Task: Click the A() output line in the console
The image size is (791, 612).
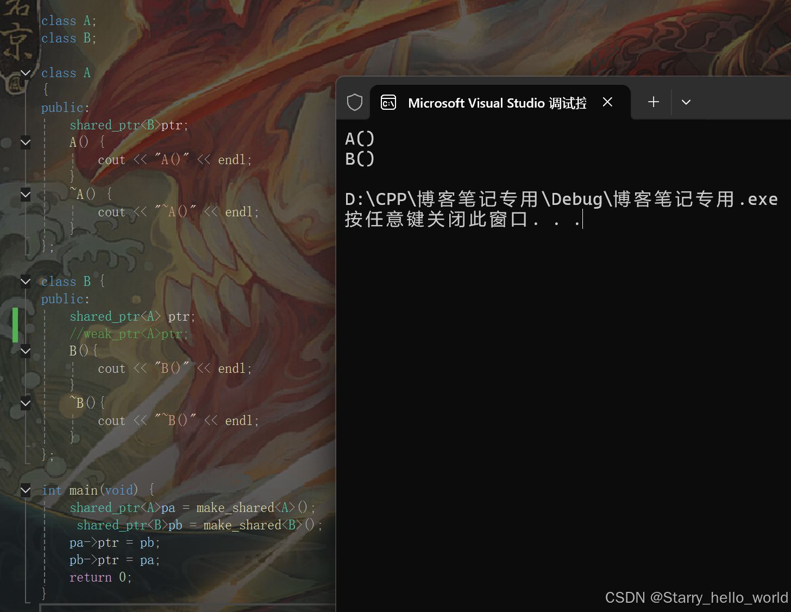Action: [x=360, y=139]
